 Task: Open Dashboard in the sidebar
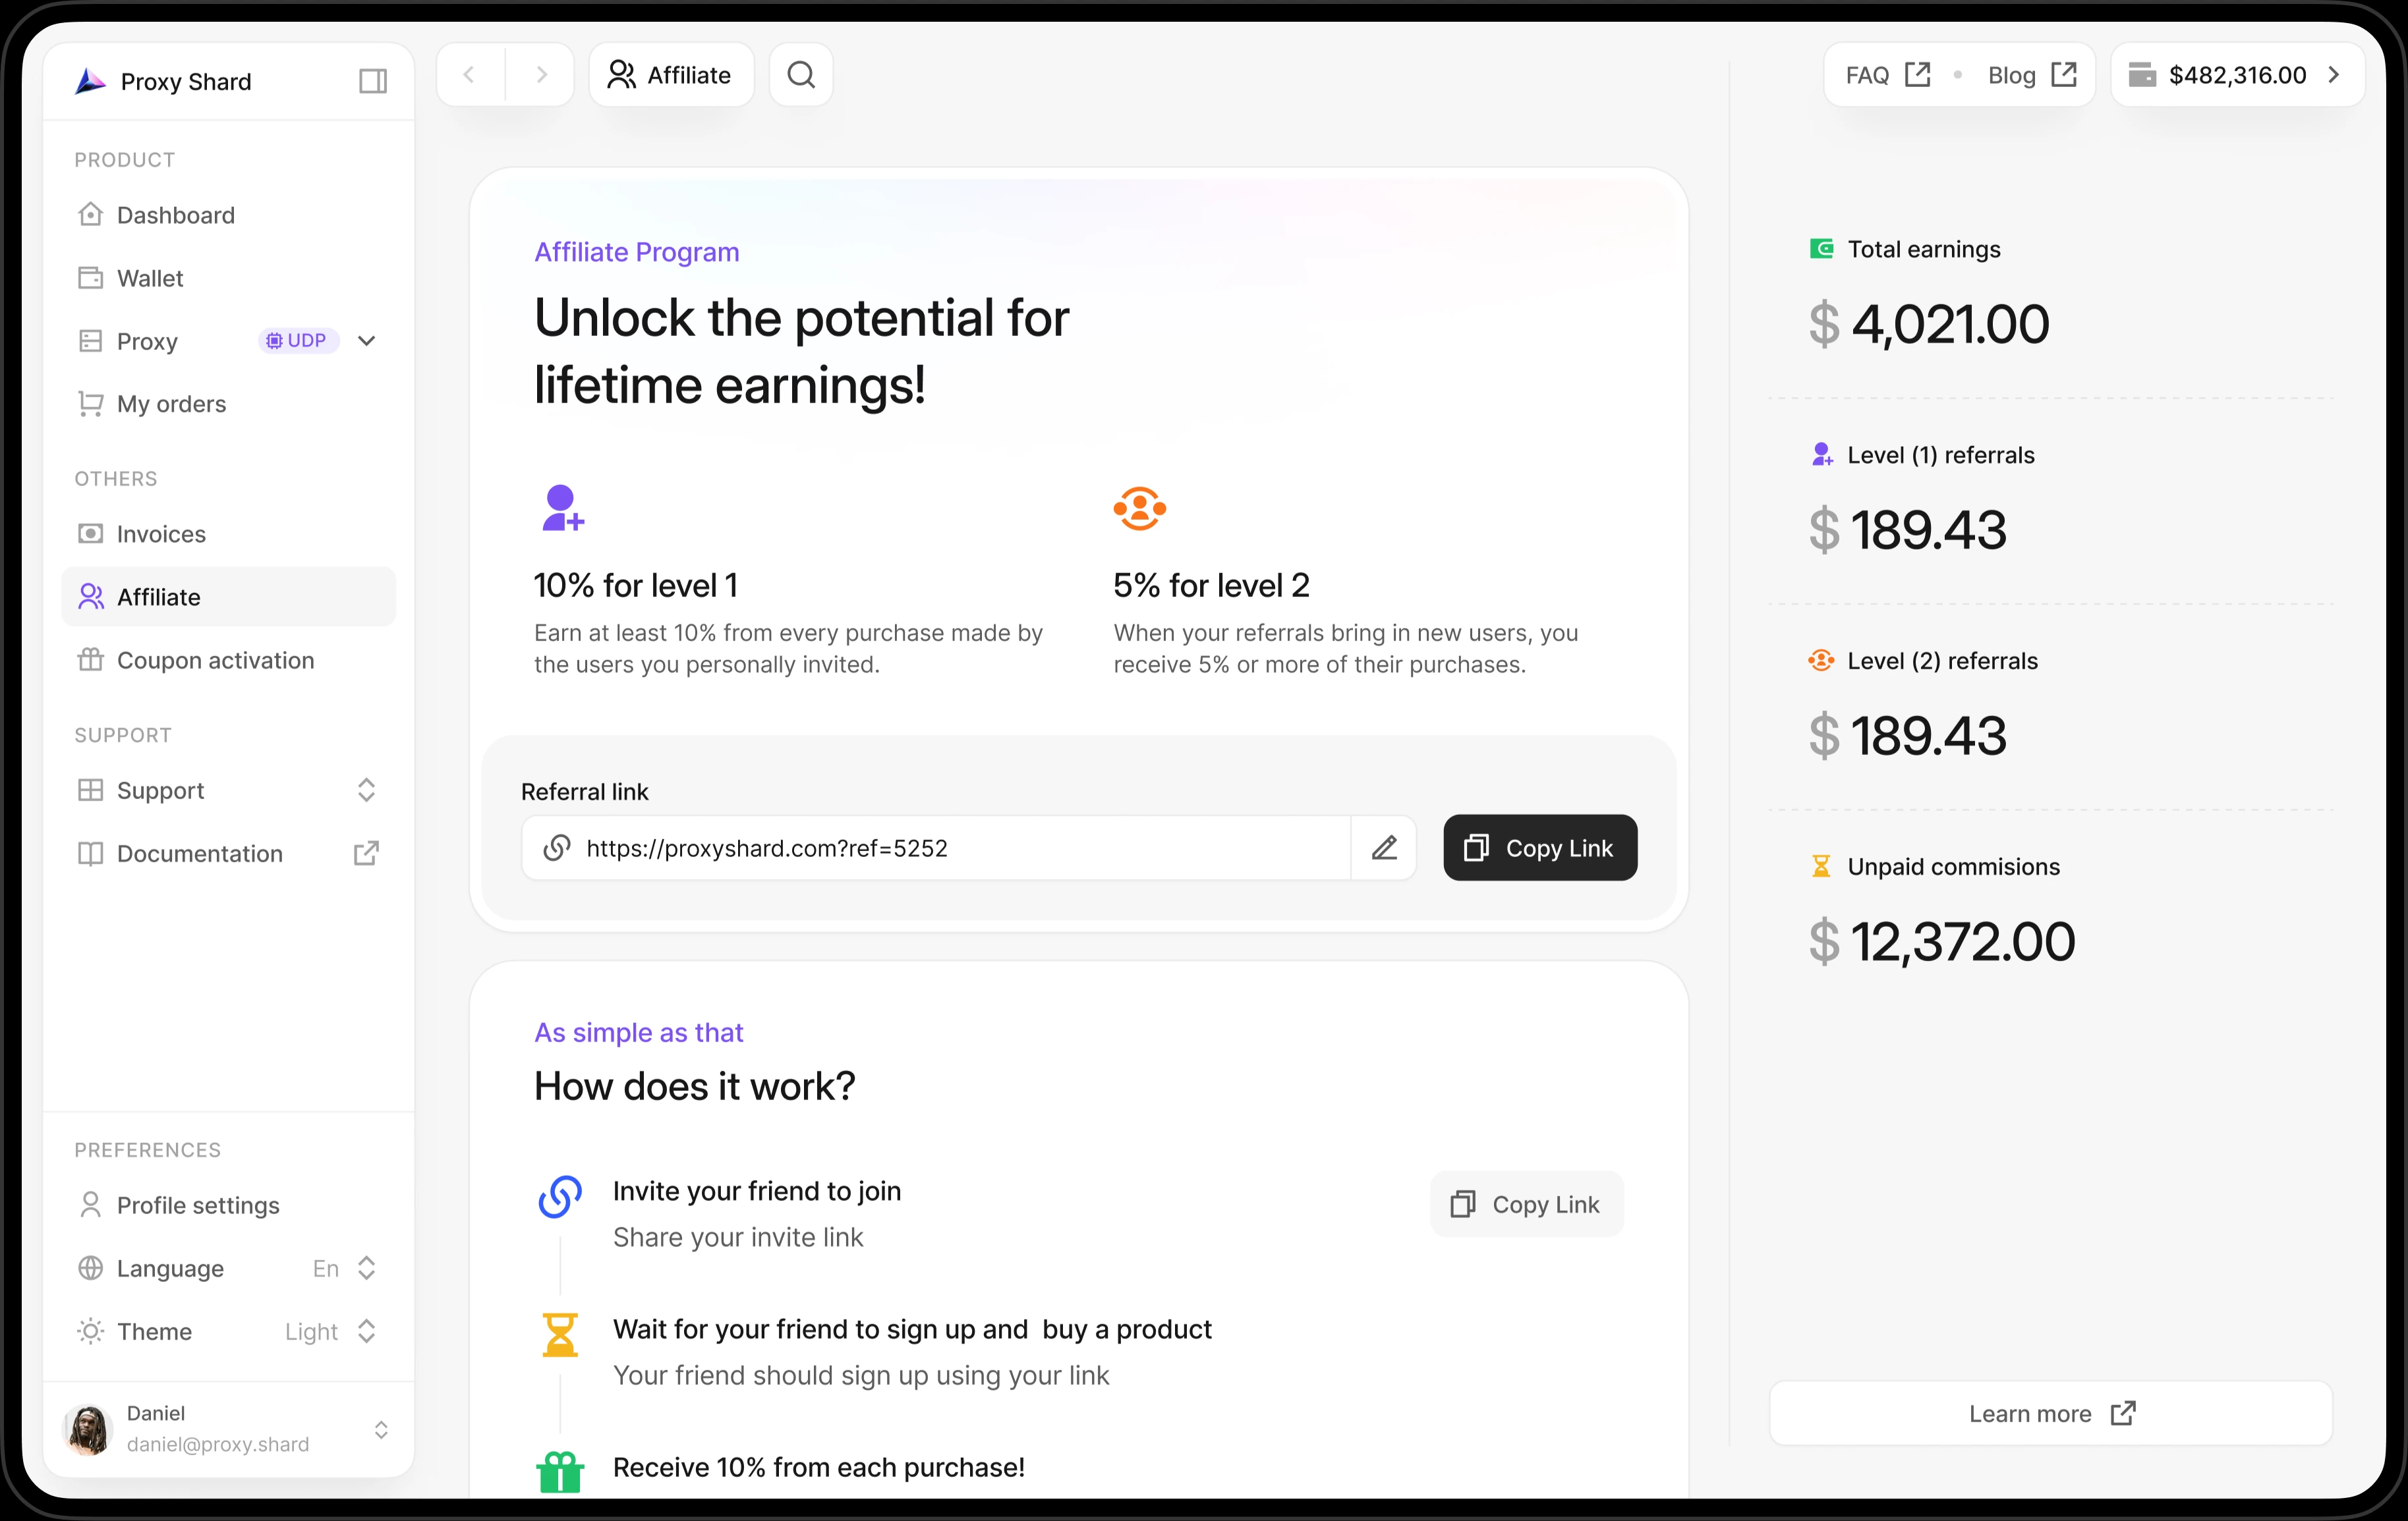pyautogui.click(x=229, y=215)
